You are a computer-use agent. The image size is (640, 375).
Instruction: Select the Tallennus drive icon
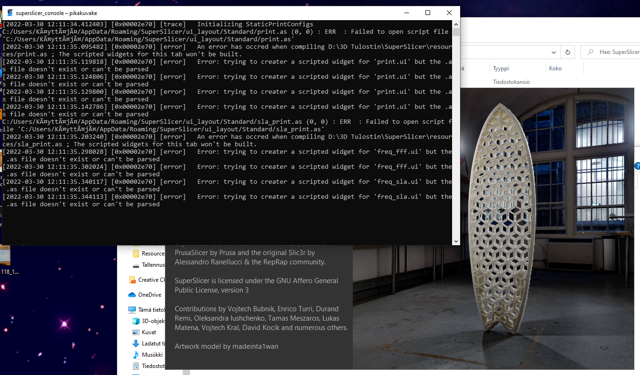tap(135, 266)
